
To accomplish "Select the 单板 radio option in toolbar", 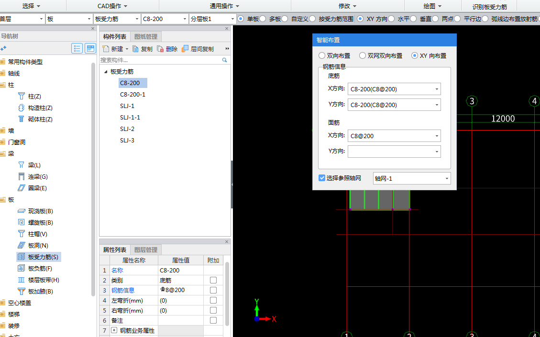I will tap(241, 19).
